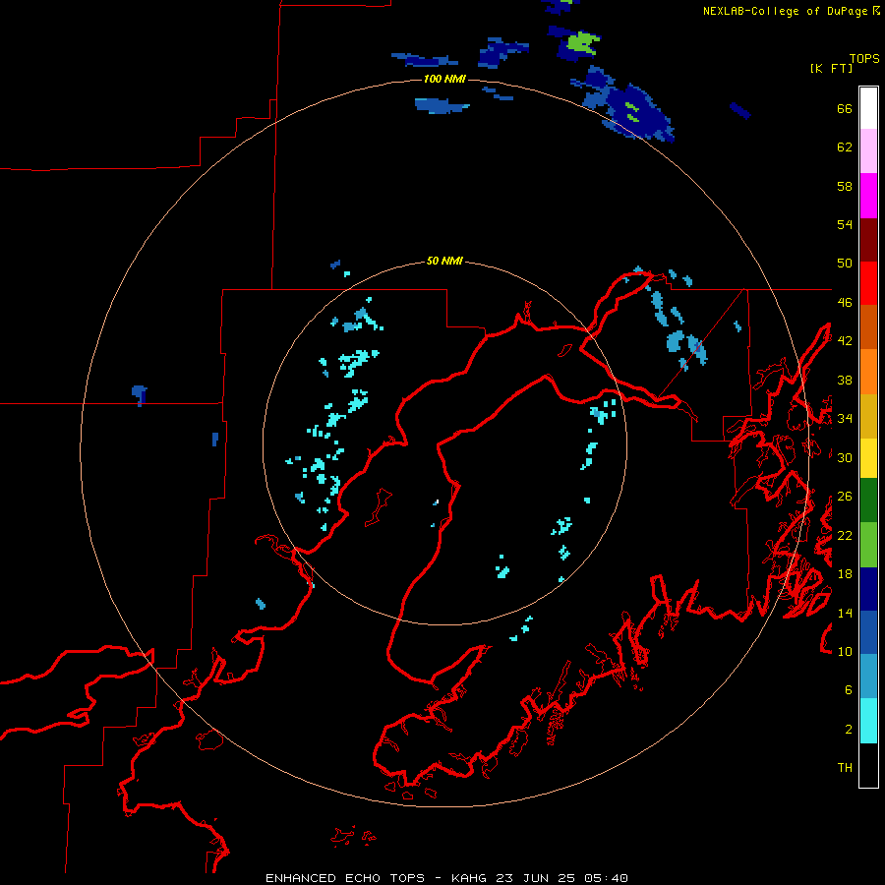The image size is (885, 885).
Task: Click the 50 legend value on the color scale
Action: point(845,264)
